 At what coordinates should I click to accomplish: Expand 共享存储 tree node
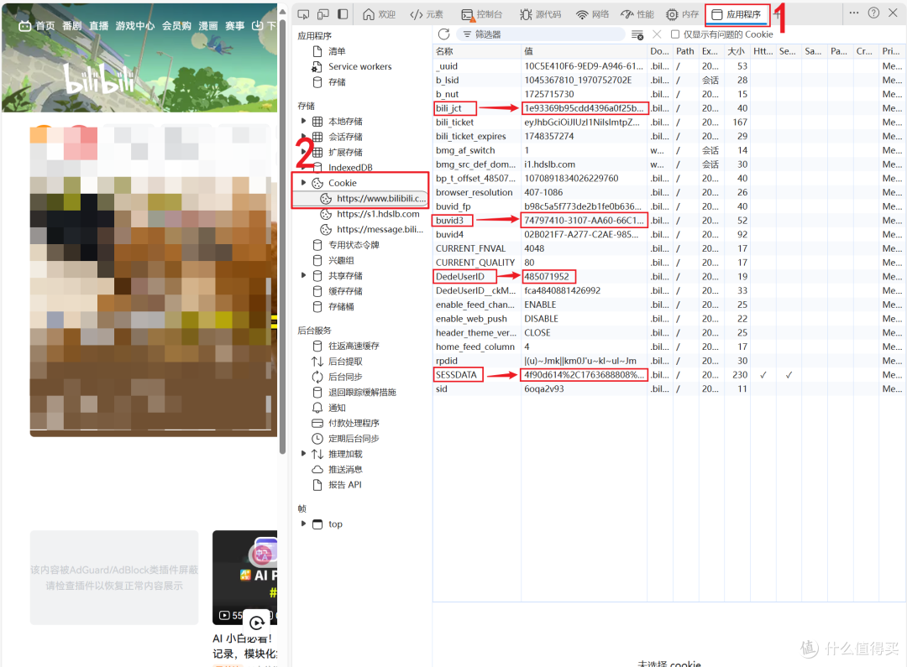304,276
